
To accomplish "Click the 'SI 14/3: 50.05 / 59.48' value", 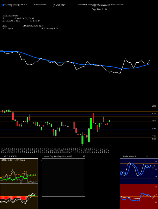I will [x=24, y=18].
